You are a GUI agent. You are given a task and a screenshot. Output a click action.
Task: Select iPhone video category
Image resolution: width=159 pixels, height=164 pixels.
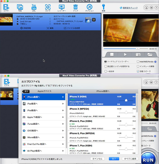pos(43,97)
